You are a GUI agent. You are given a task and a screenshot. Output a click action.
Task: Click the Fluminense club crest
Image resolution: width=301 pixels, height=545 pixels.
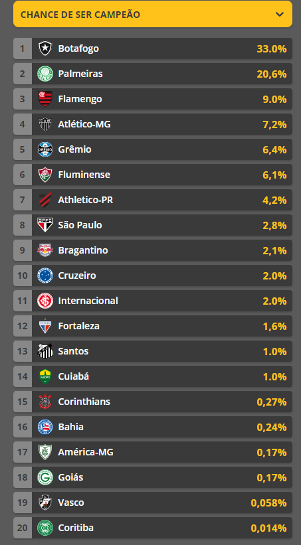click(x=45, y=175)
